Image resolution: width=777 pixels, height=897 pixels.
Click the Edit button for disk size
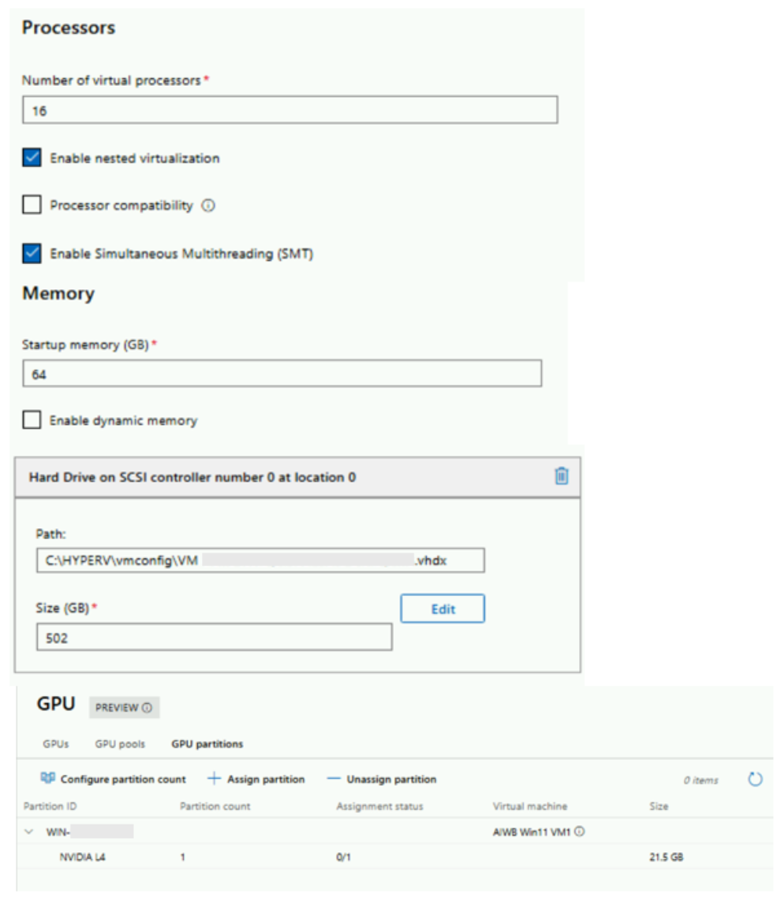(443, 609)
